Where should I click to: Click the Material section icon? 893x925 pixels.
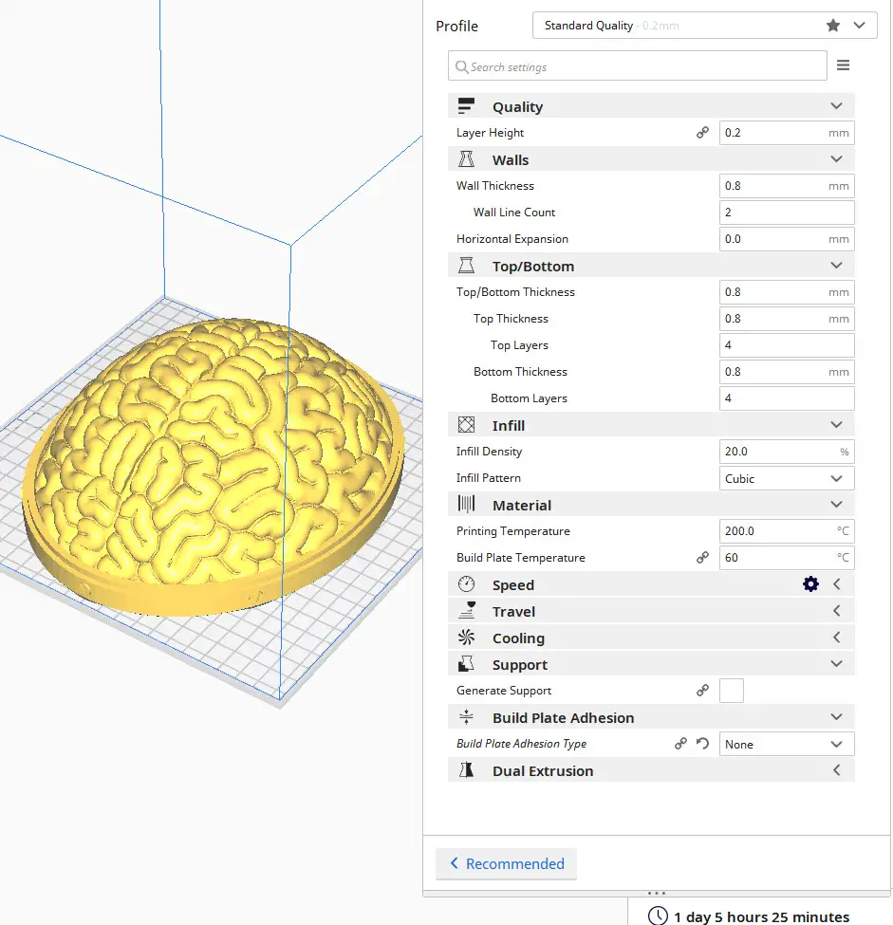(466, 505)
